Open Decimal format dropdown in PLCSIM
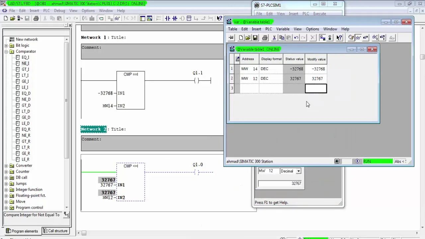This screenshot has width=425, height=239. 298,171
